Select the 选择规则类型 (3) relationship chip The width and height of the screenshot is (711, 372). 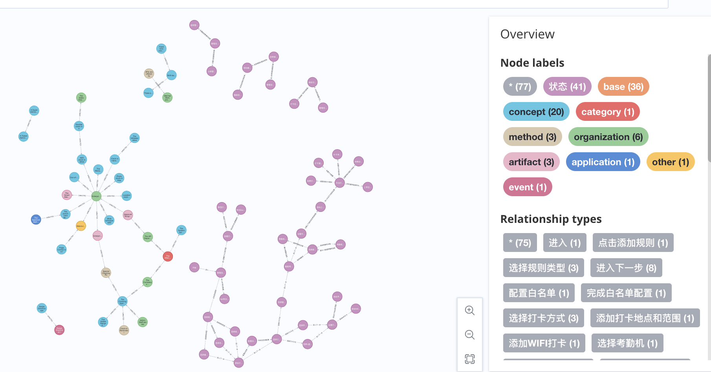(543, 268)
